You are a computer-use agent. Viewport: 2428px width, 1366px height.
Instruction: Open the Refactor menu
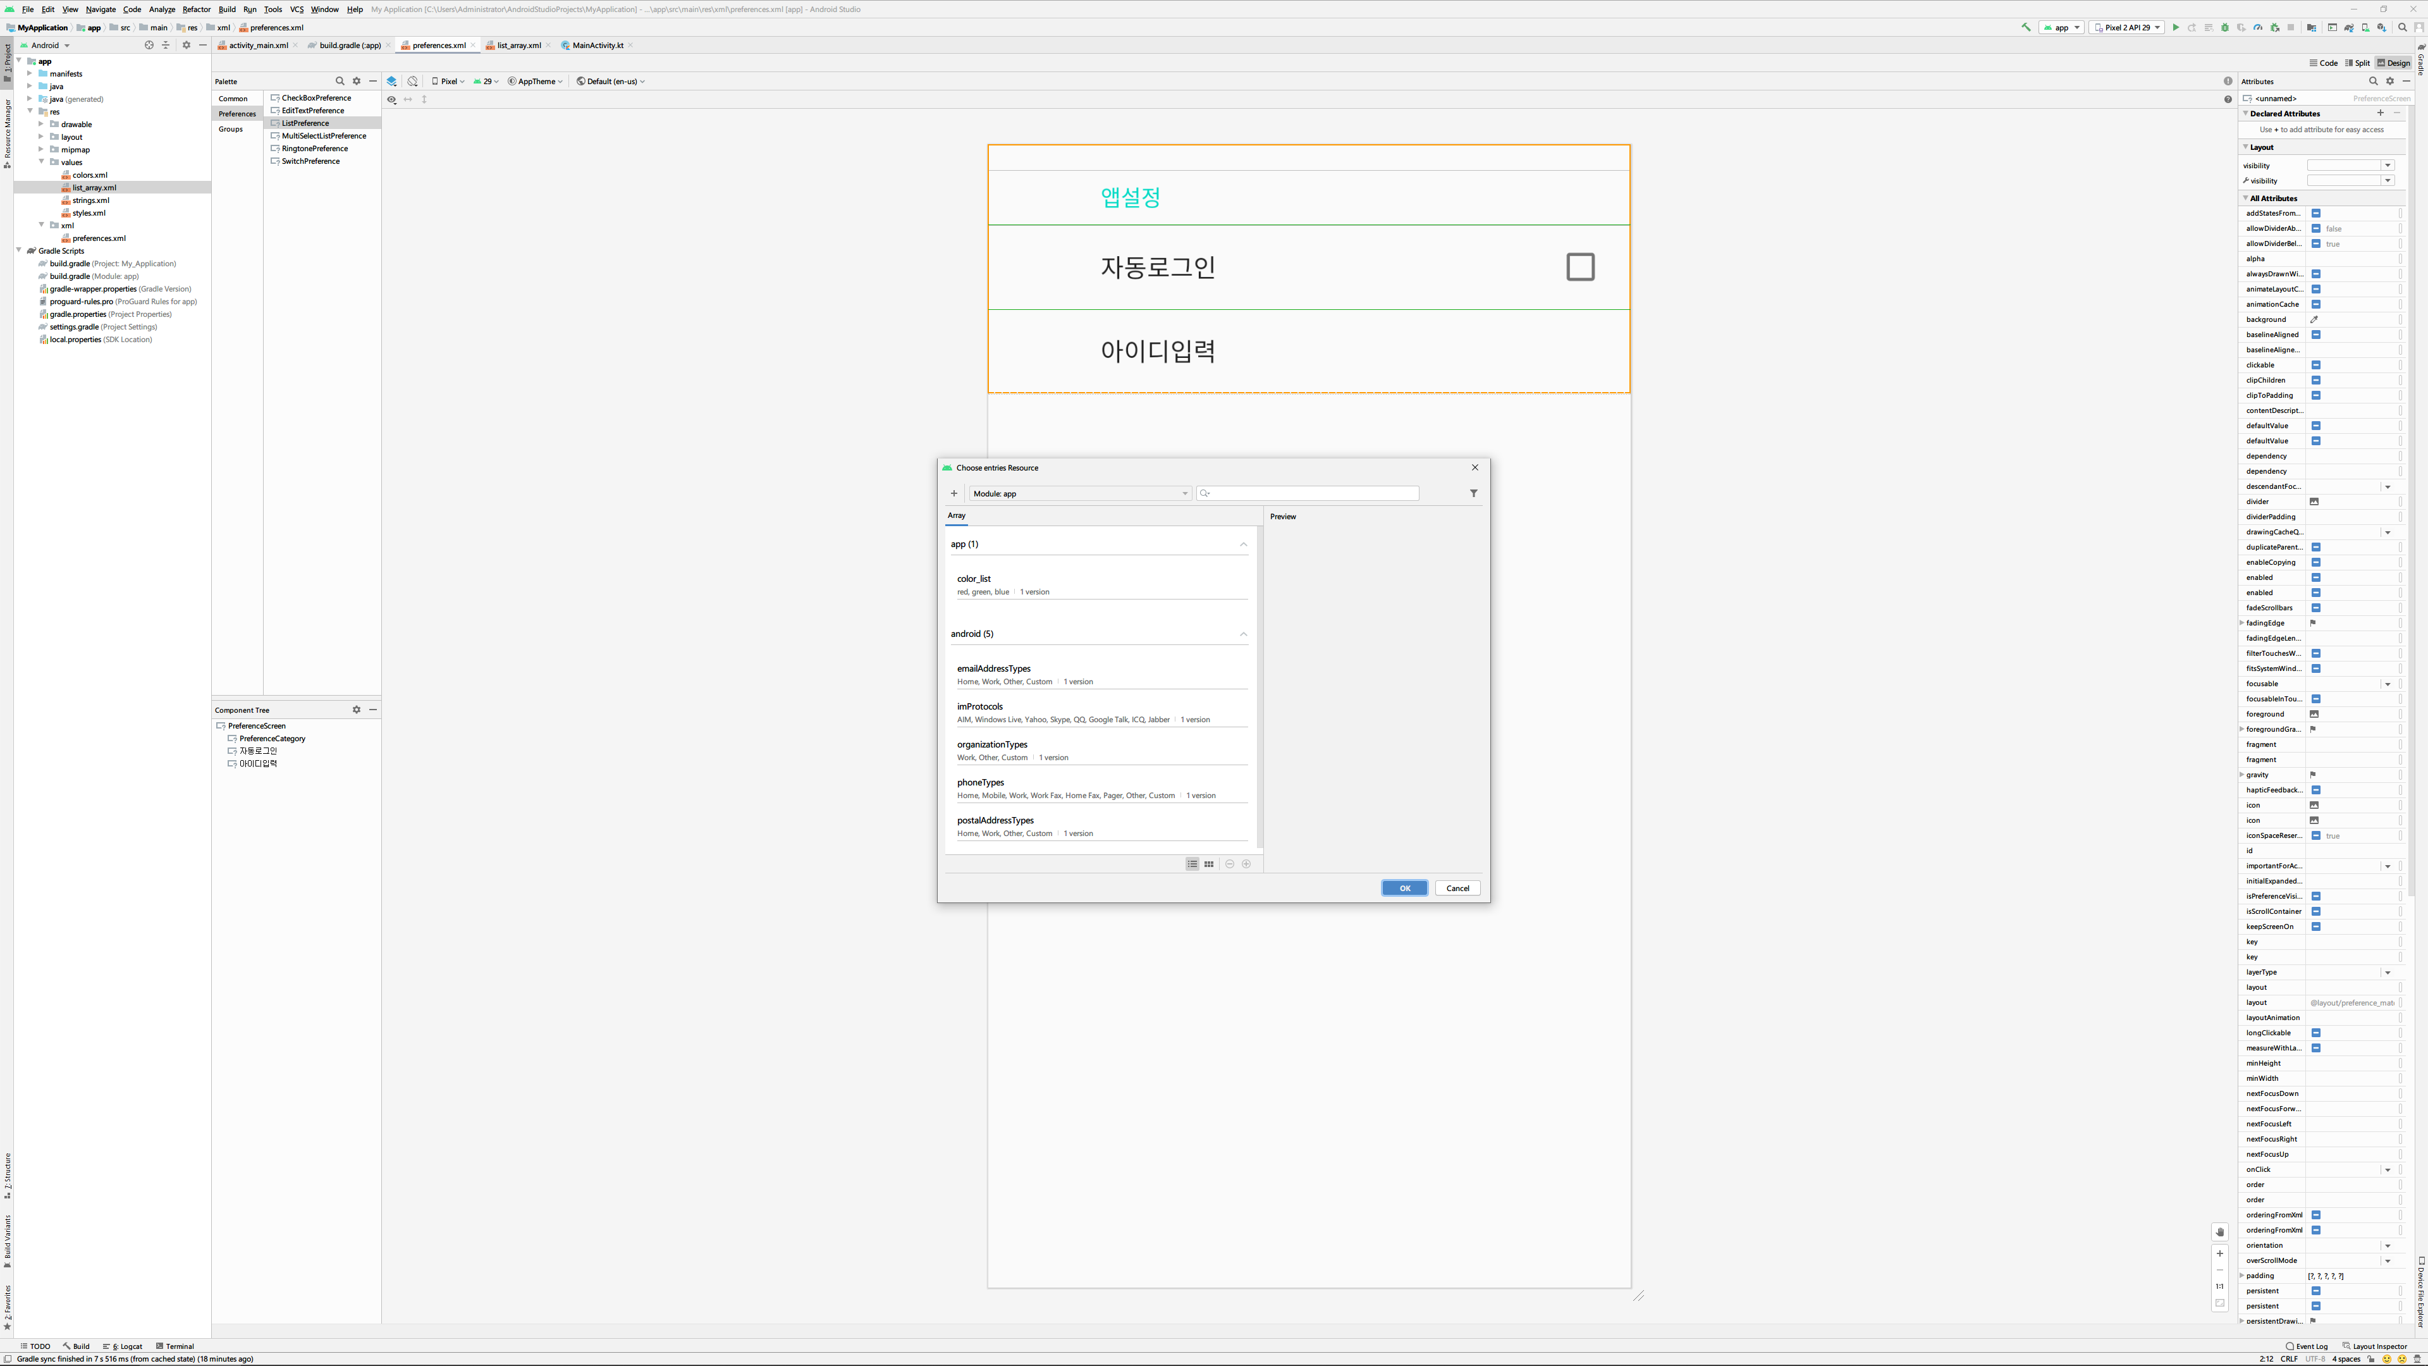point(196,9)
